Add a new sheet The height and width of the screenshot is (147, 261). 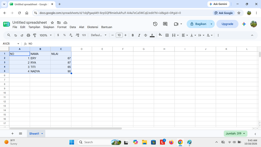click(12, 133)
